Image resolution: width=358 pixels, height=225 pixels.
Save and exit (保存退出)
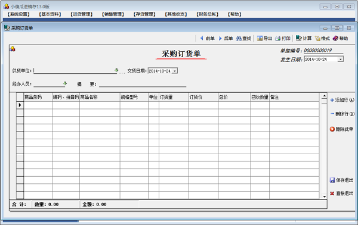pos(341,180)
